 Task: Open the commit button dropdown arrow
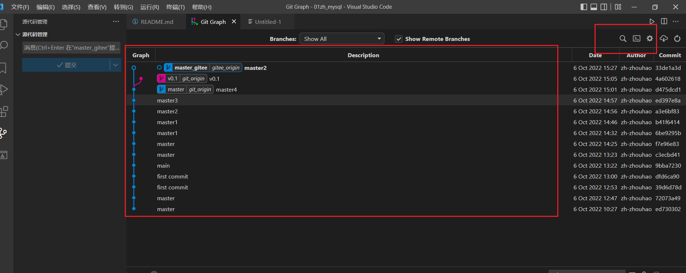pos(116,65)
